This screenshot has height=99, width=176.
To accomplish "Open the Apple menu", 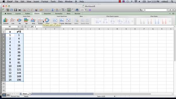I will point(4,1).
